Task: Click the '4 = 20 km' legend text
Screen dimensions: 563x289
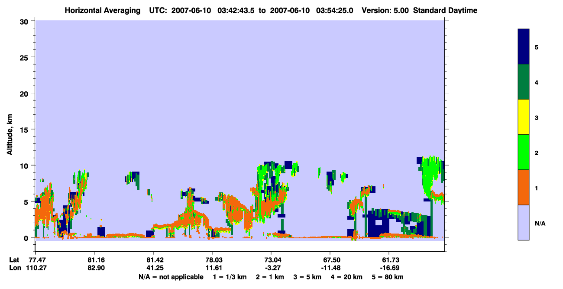Action: pyautogui.click(x=347, y=277)
